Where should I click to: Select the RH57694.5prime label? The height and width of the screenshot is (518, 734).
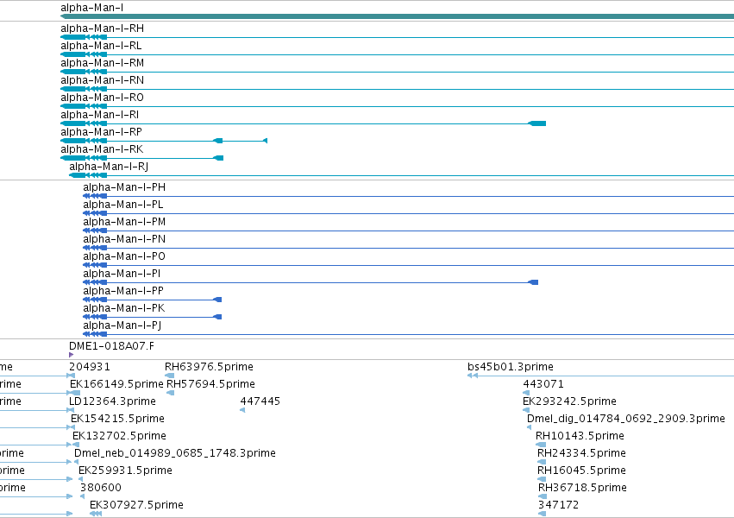[x=210, y=384]
